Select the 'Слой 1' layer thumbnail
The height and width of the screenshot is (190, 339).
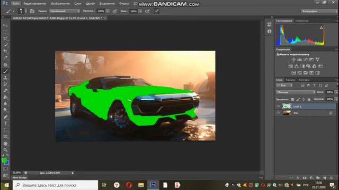coord(287,106)
